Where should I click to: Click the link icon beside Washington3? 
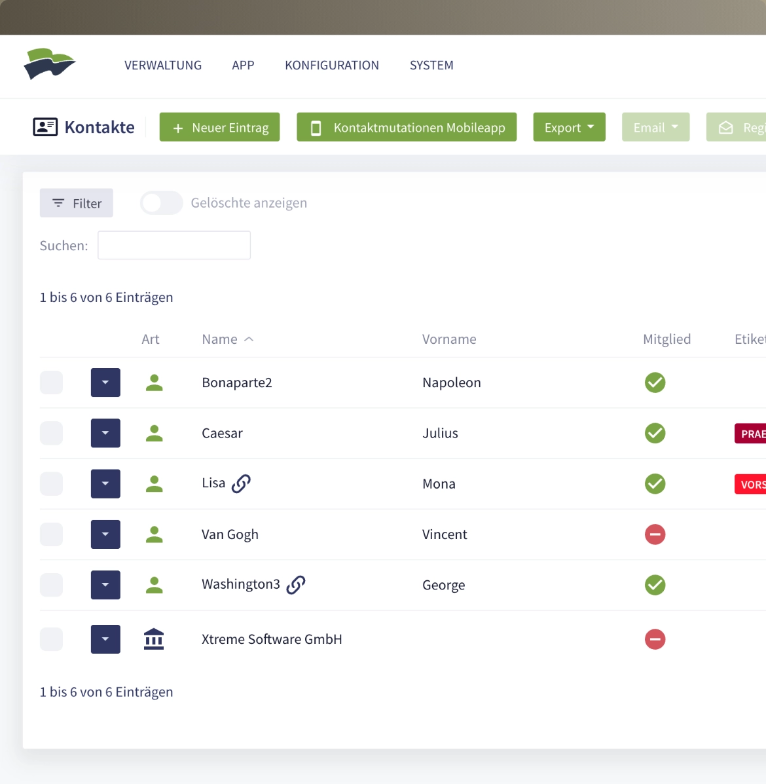pos(296,584)
